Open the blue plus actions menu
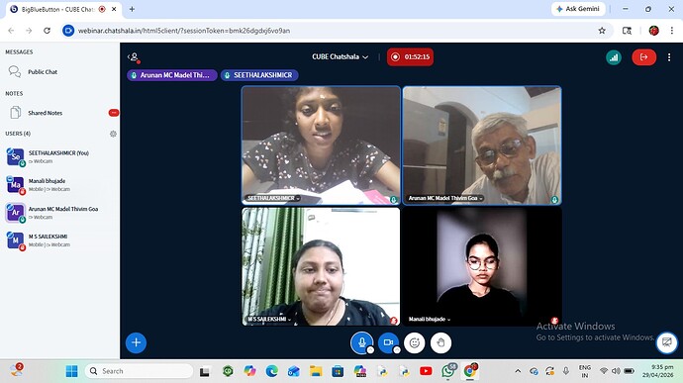 coord(136,342)
